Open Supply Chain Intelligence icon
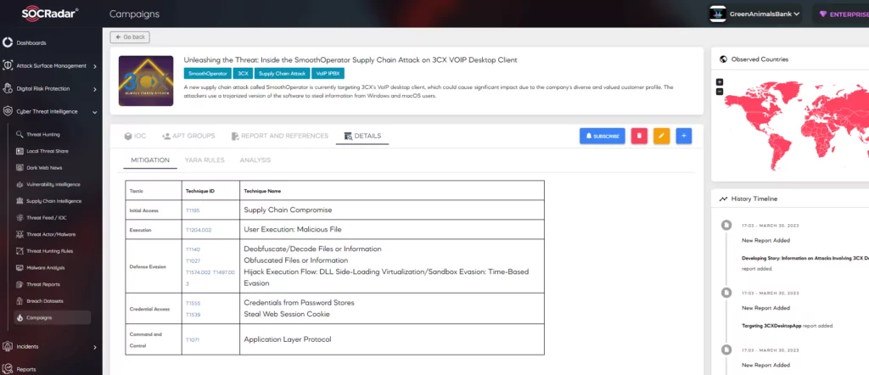This screenshot has width=869, height=375. 20,201
